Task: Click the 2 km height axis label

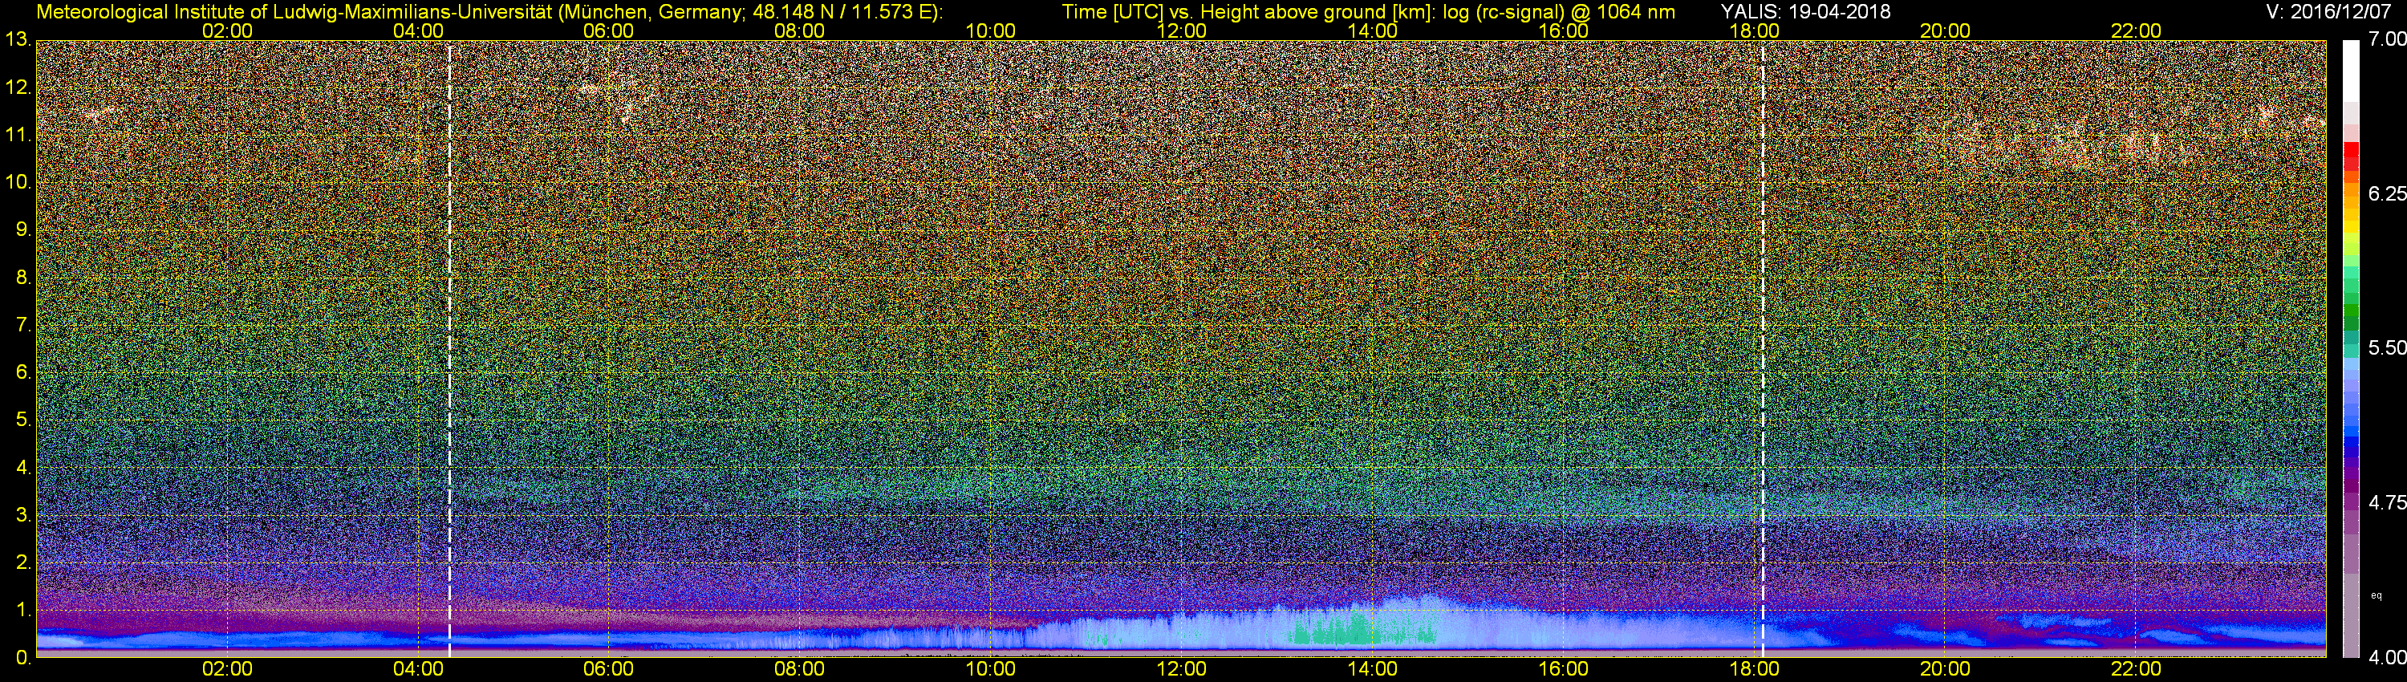Action: pos(22,562)
